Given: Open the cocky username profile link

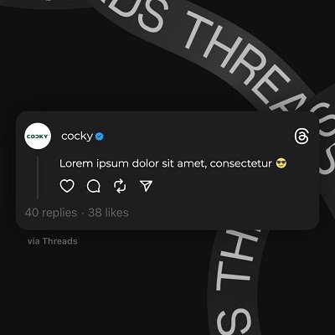Looking at the screenshot, I should (x=77, y=137).
